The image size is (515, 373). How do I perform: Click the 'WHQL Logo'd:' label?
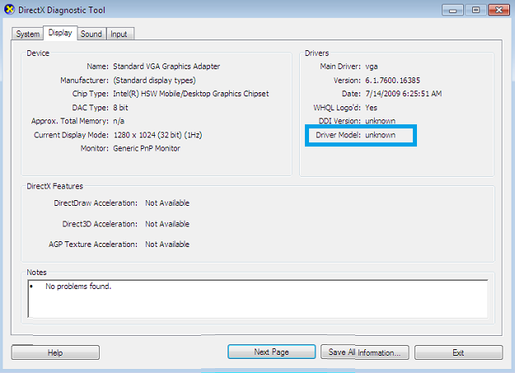tap(337, 108)
